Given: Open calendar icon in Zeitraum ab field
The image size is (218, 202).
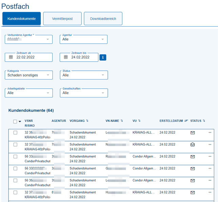Looking at the screenshot, I should tap(11, 57).
